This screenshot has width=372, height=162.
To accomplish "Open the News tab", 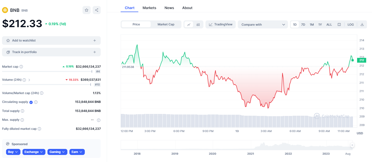I will click(169, 8).
